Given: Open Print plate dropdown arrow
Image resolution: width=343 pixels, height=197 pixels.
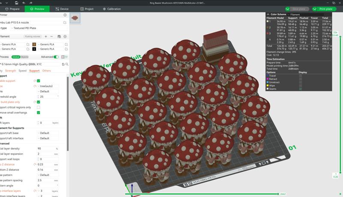Looking at the screenshot, I should pyautogui.click(x=314, y=9).
